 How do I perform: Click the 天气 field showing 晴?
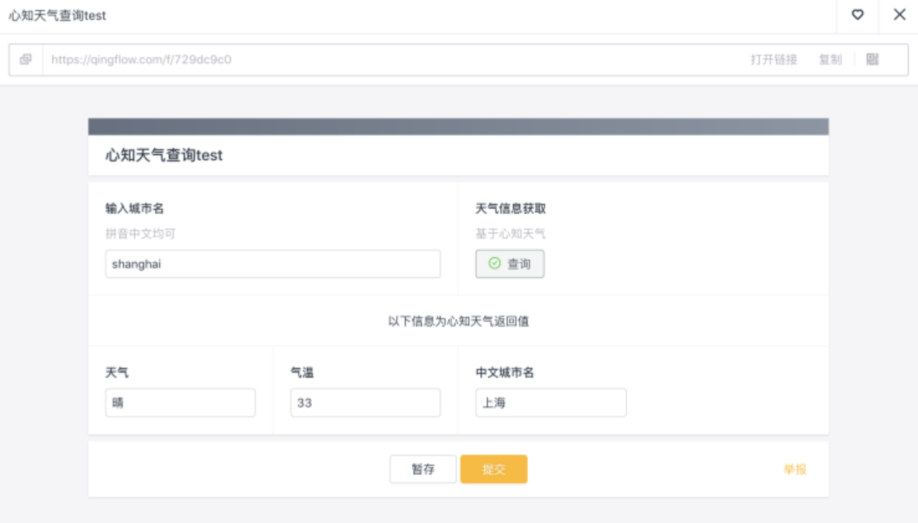[180, 402]
